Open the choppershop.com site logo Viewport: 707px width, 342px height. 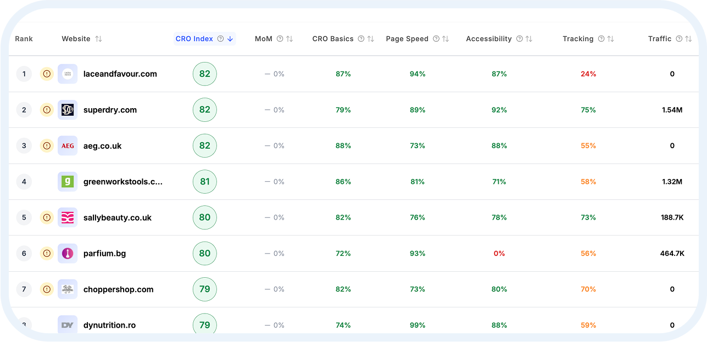pyautogui.click(x=68, y=289)
